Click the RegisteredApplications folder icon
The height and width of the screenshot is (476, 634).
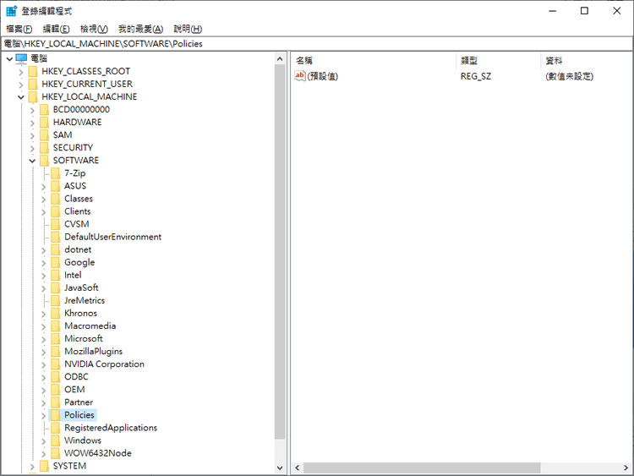56,428
